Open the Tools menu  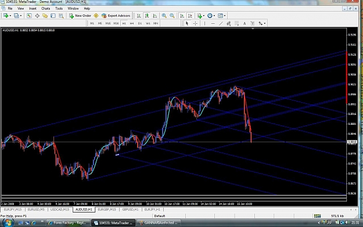point(59,9)
